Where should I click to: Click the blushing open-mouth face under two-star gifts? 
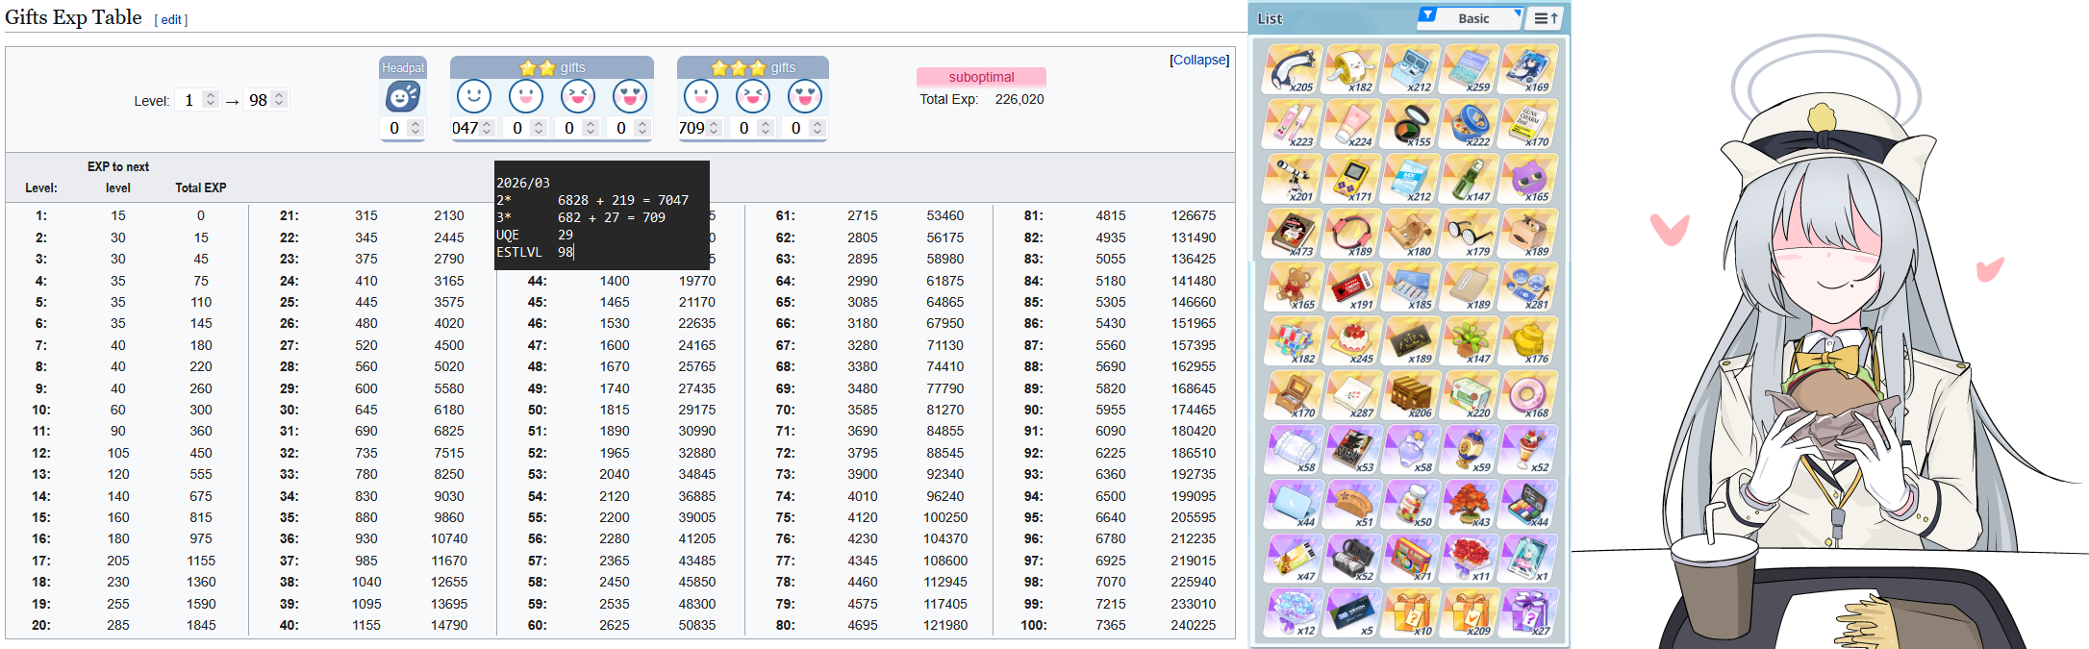525,97
